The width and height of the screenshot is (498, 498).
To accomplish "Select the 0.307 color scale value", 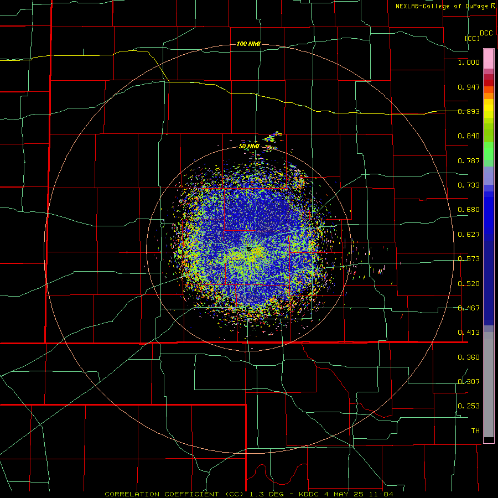I will [x=469, y=382].
